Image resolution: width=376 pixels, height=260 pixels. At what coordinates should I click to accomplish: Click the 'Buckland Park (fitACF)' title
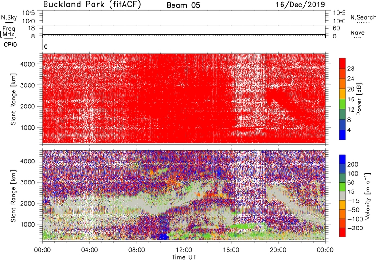coord(92,5)
